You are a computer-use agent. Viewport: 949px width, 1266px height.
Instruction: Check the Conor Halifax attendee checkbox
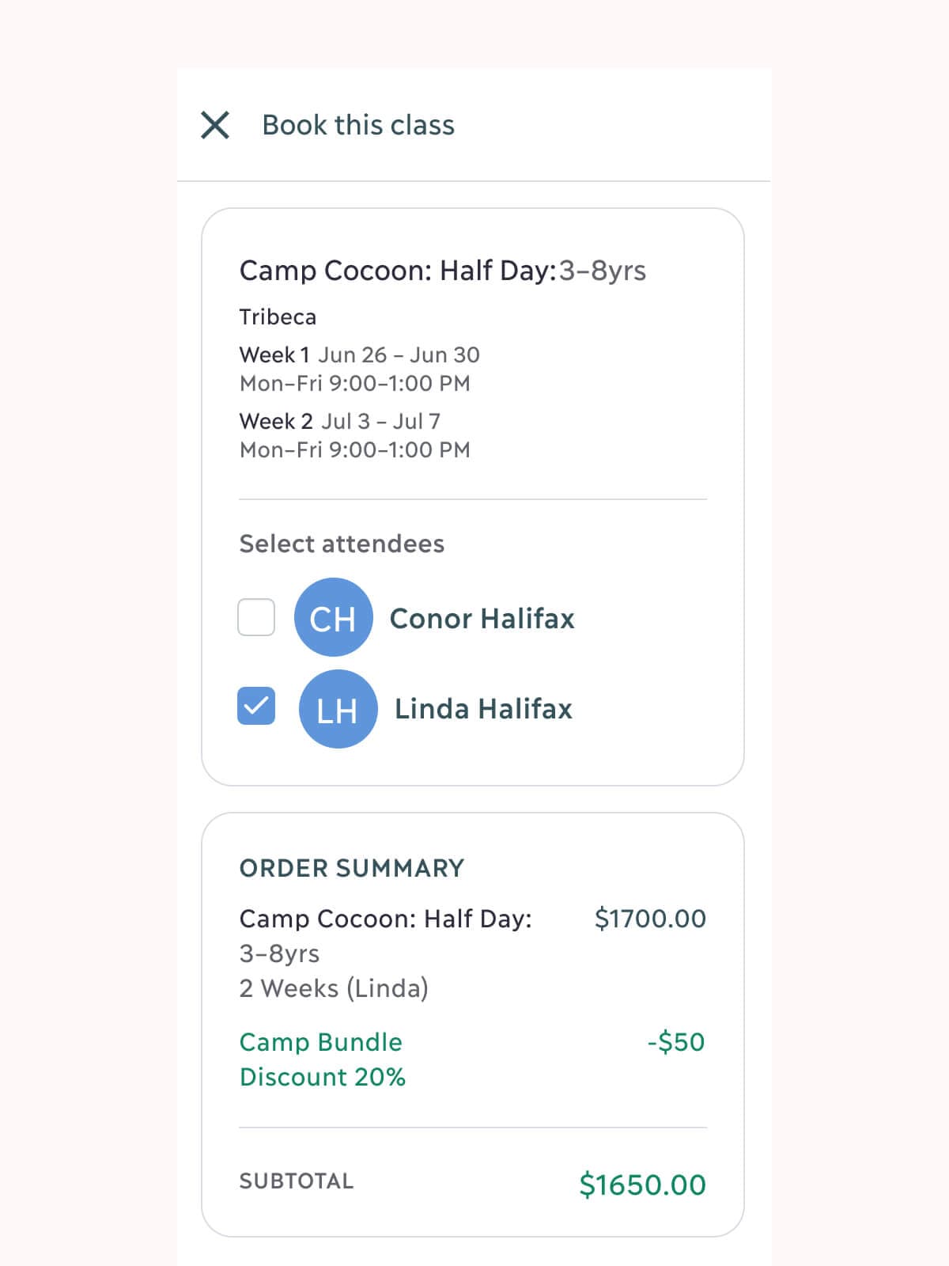(x=256, y=617)
